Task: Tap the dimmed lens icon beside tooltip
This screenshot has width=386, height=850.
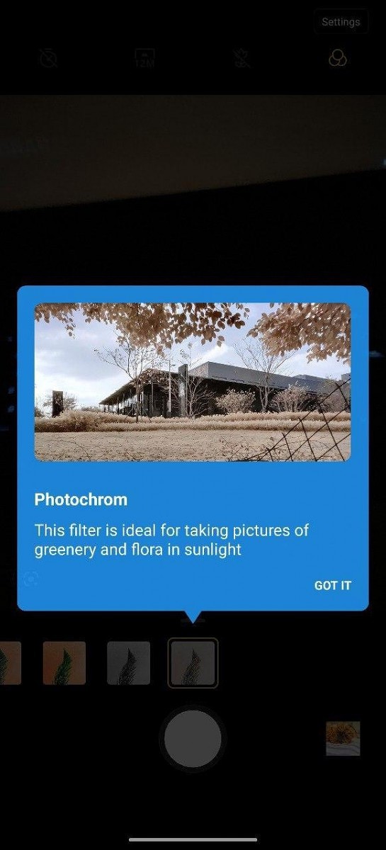Action: pyautogui.click(x=30, y=579)
